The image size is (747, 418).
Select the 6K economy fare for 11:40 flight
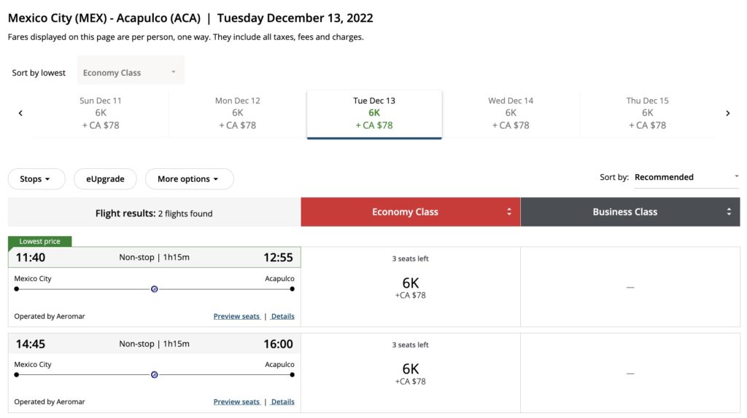410,287
